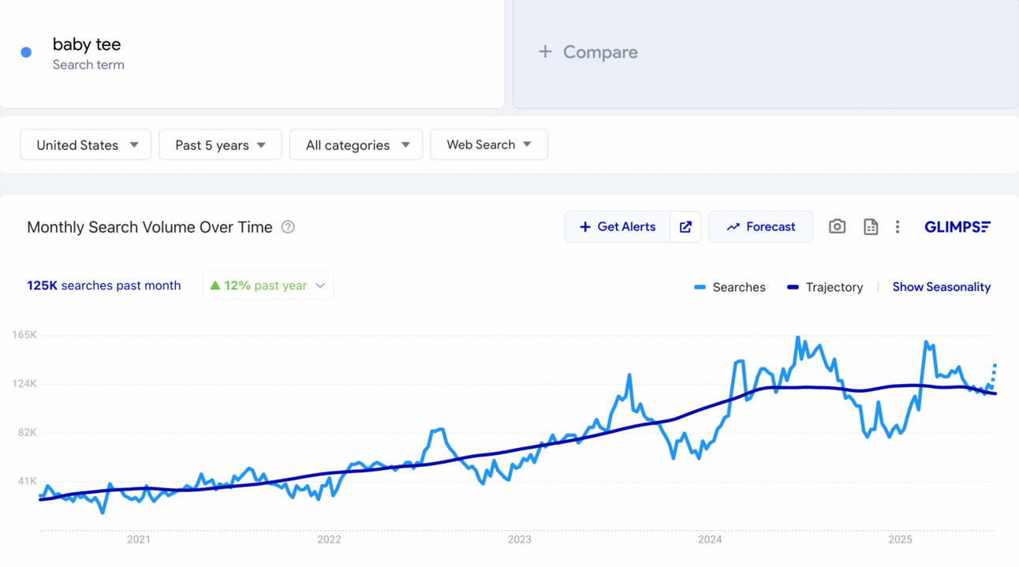This screenshot has height=567, width=1019.
Task: Click the 2024 label on chart axis
Action: tap(710, 539)
